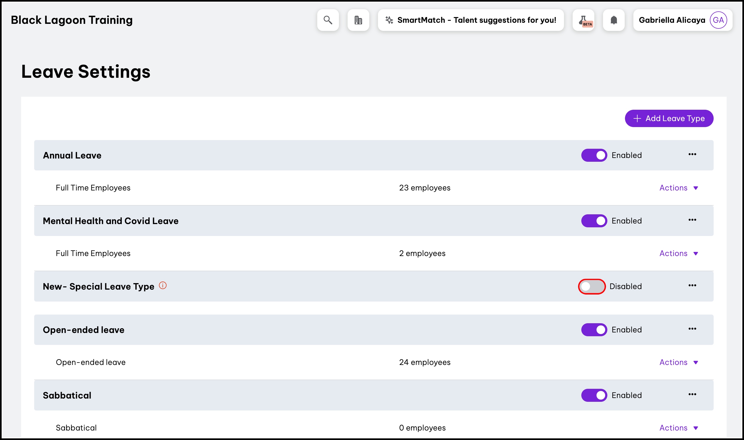Open Actions dropdown in Sabbatical row
Viewport: 744px width, 440px height.
pyautogui.click(x=678, y=428)
